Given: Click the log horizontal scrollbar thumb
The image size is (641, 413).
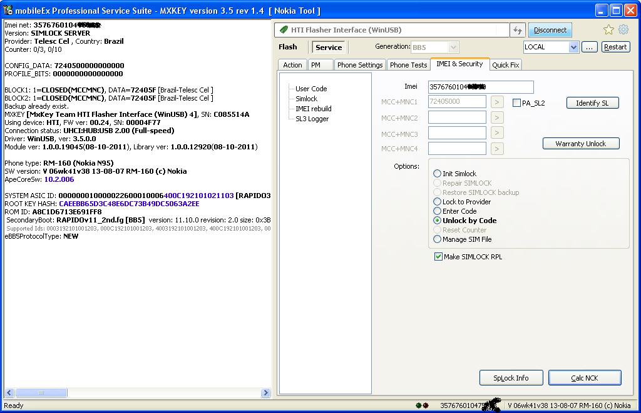Looking at the screenshot, I should (x=41, y=392).
